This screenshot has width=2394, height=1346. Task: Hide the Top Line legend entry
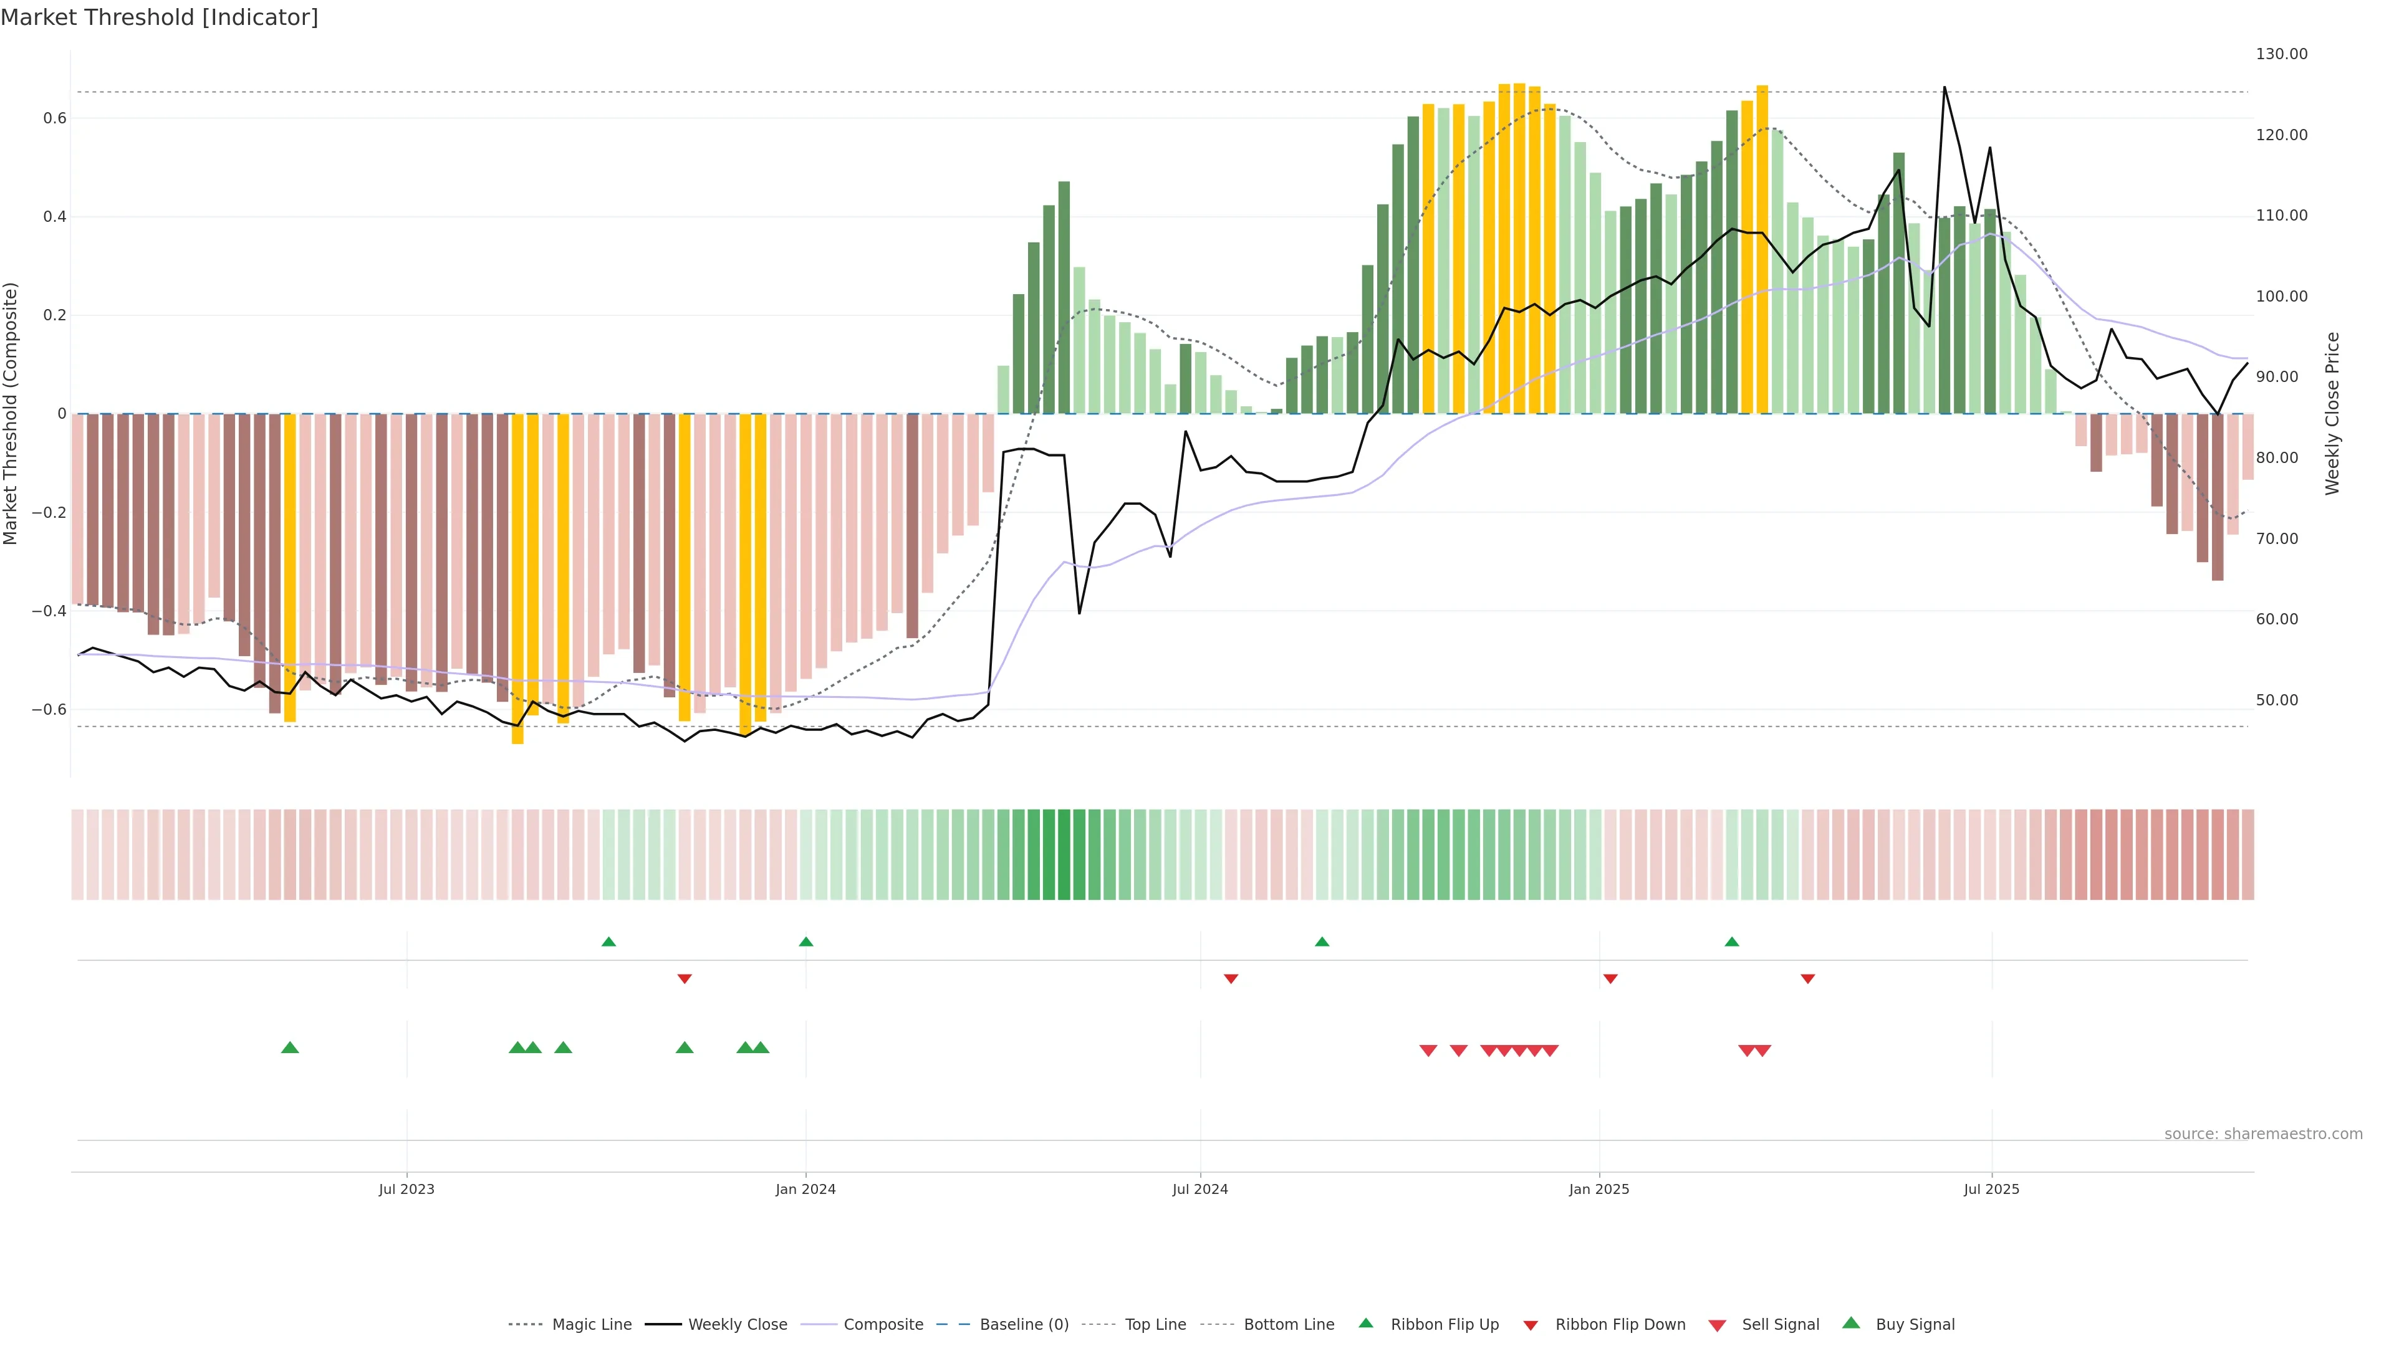click(1155, 1325)
